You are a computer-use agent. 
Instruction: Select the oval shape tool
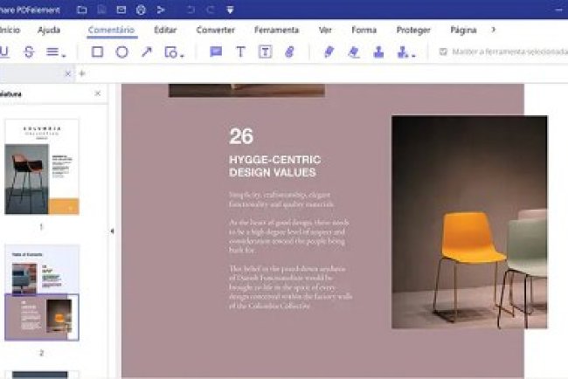click(122, 52)
